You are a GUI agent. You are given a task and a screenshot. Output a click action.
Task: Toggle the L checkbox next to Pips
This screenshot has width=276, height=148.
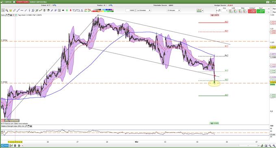coord(267,12)
